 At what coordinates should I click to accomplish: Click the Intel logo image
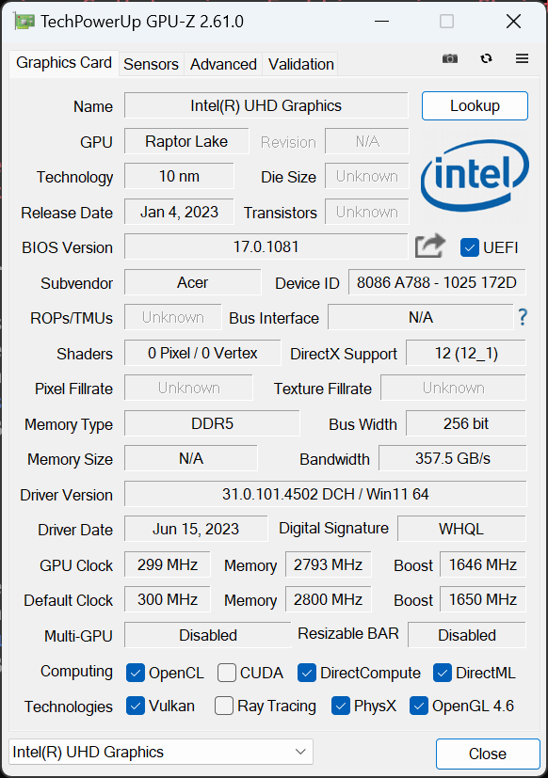click(475, 176)
